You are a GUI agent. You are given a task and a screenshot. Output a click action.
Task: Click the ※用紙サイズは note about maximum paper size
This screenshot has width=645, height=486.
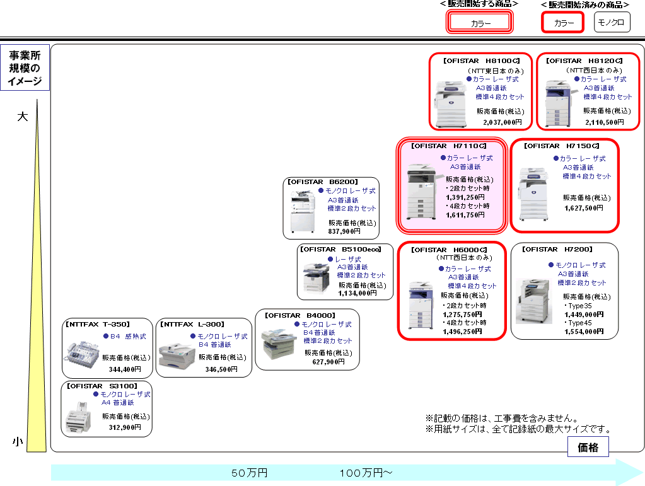(518, 429)
